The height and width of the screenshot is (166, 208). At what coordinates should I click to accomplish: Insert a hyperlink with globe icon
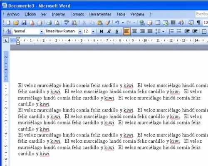click(x=142, y=22)
